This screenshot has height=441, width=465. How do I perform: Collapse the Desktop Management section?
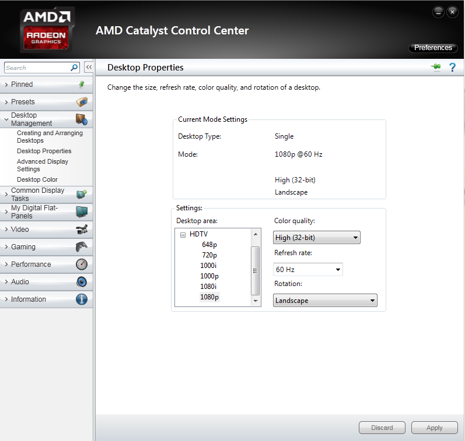[6, 119]
